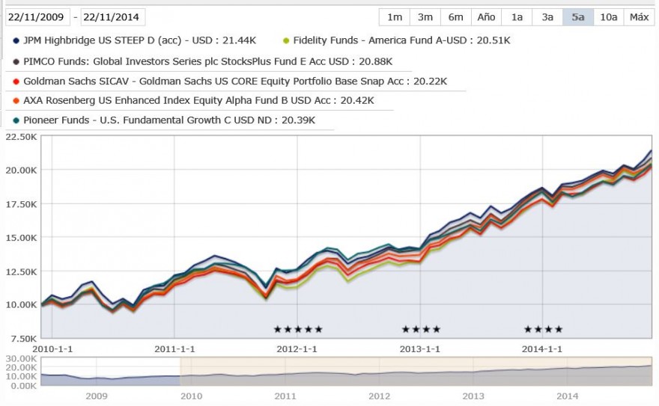
Task: Click the teal dot for Pioneer Funds
Action: (16, 120)
